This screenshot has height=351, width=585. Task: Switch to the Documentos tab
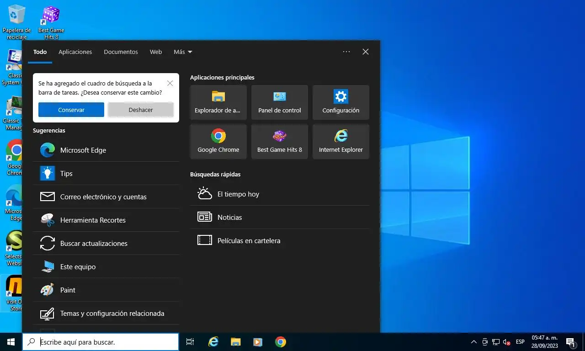121,52
